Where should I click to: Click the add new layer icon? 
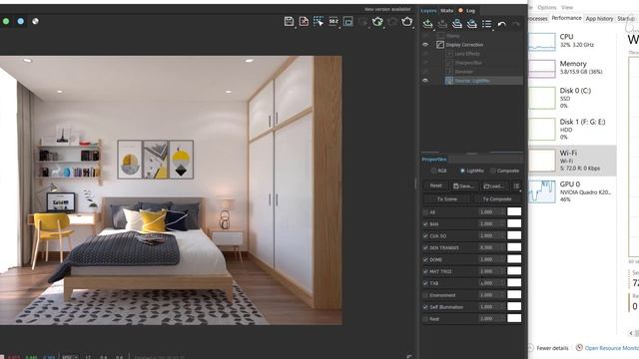427,24
